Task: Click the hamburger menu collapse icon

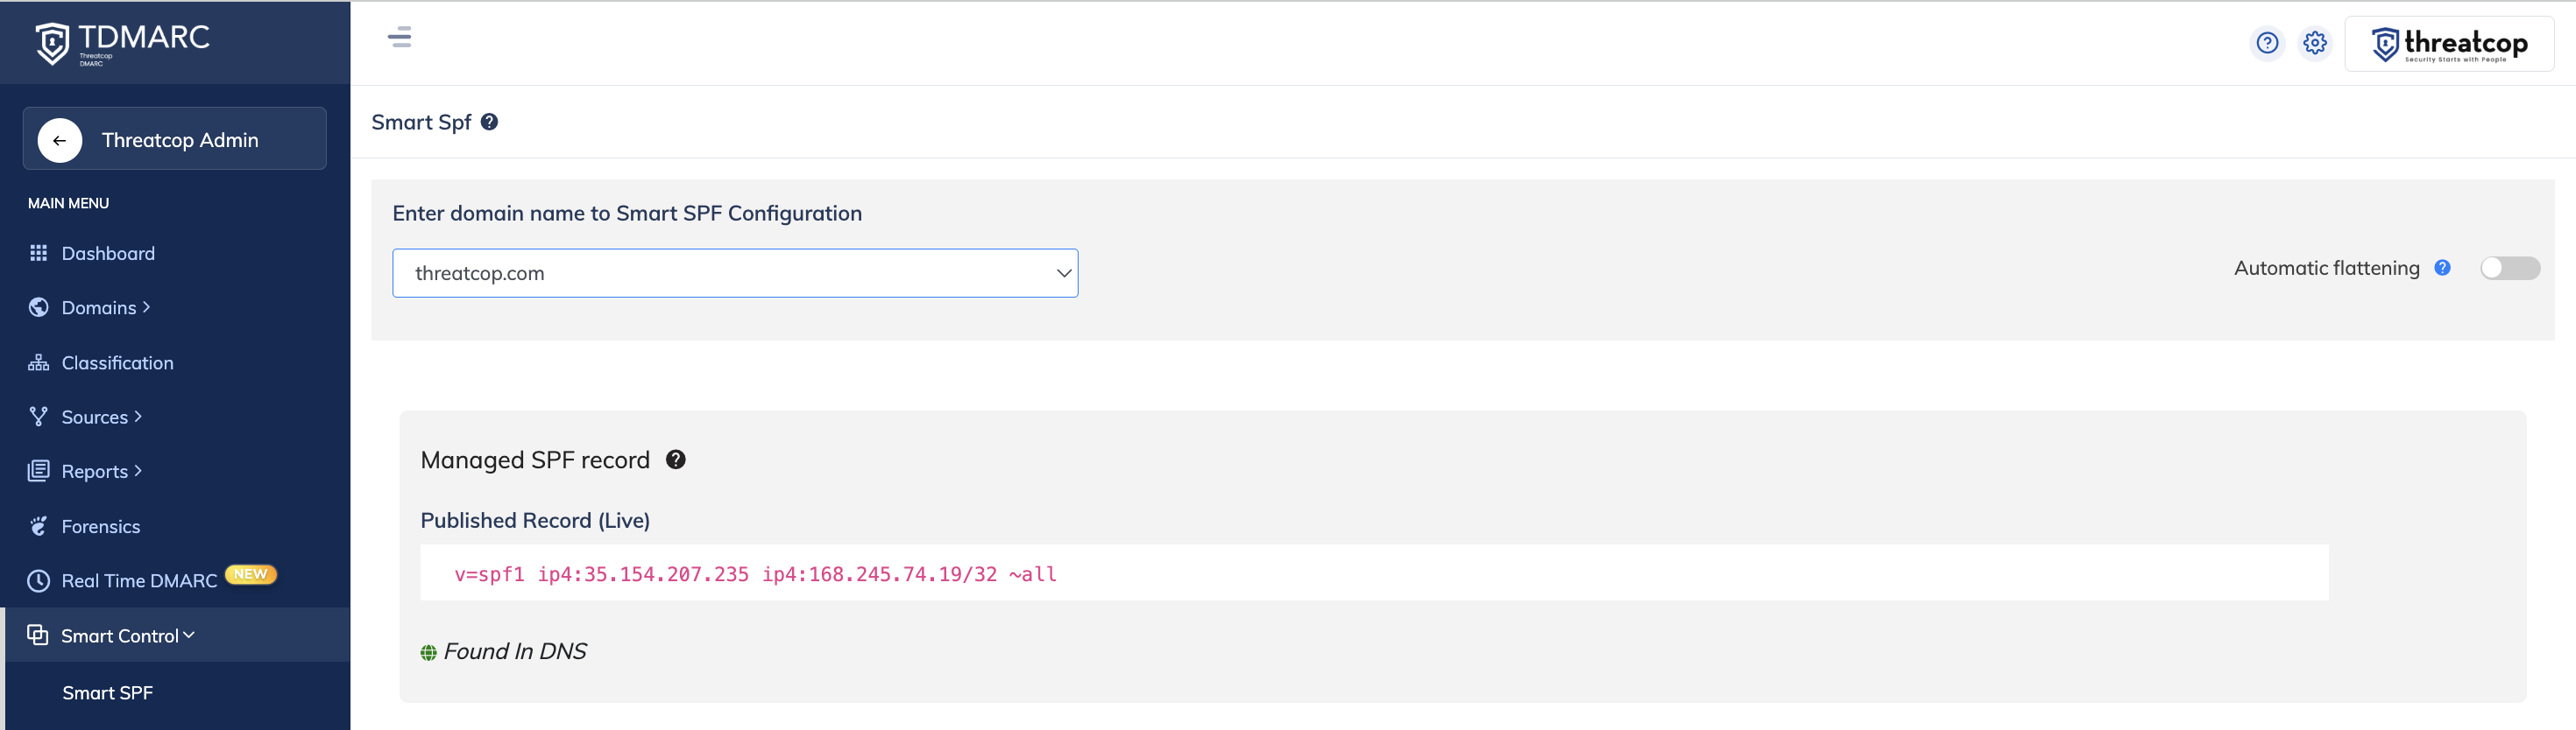Action: pos(399,38)
